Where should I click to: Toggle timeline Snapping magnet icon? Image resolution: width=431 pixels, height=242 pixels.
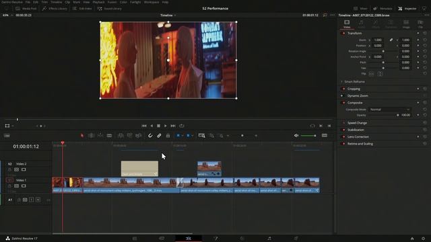click(x=150, y=136)
